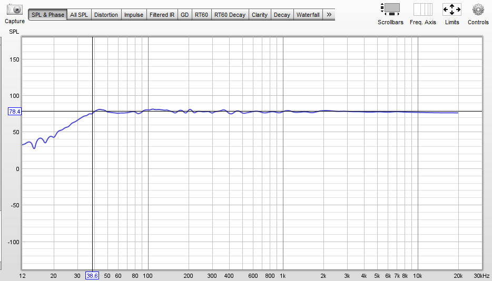The image size is (492, 281).
Task: Click the 200 frequency axis label
Action: click(x=188, y=276)
